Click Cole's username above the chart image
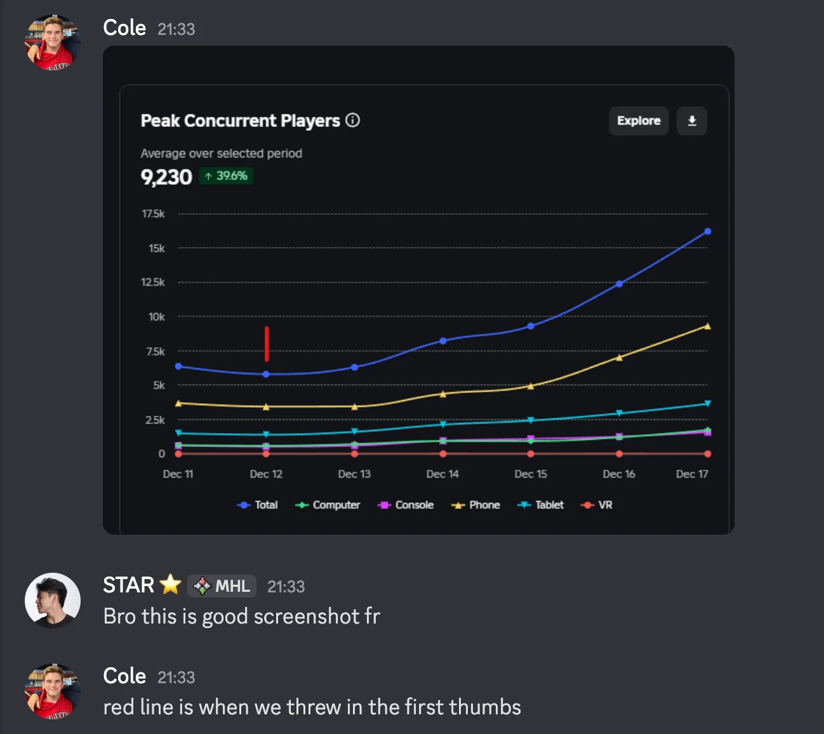The height and width of the screenshot is (734, 824). tap(124, 28)
